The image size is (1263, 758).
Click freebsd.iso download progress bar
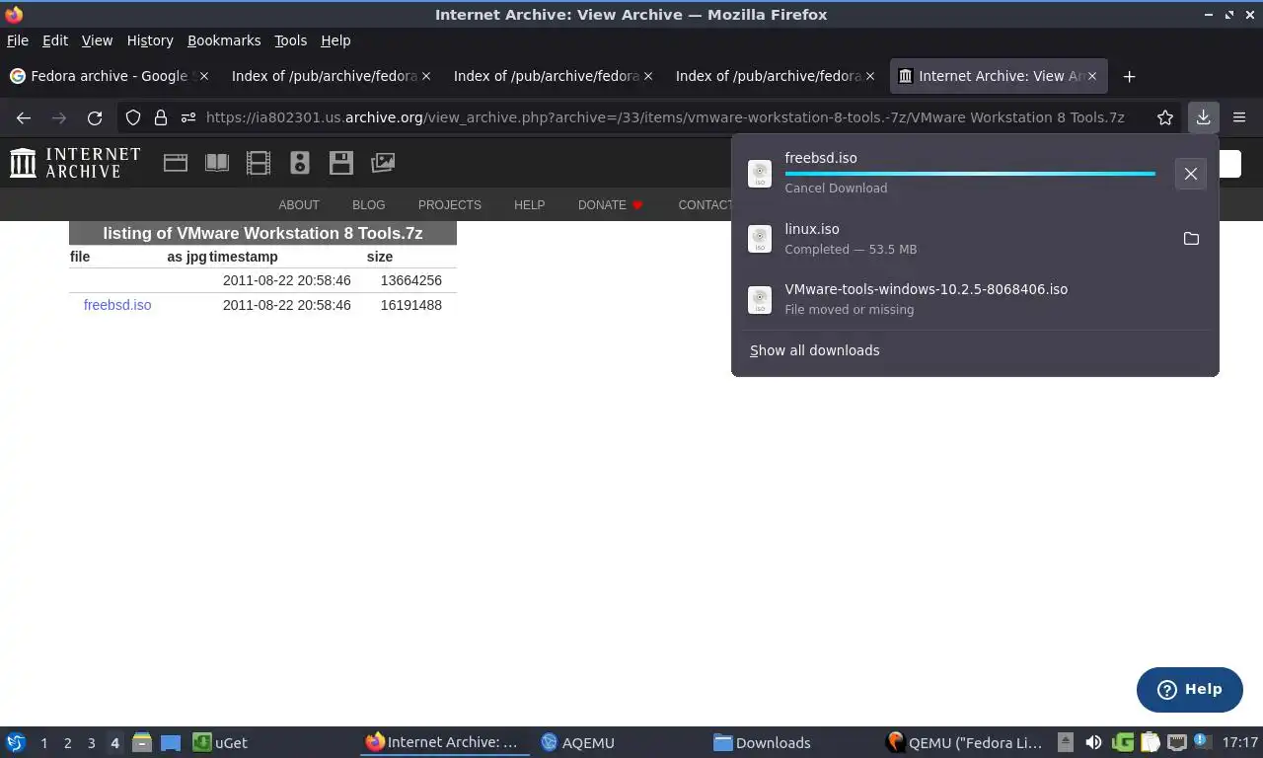[970, 174]
